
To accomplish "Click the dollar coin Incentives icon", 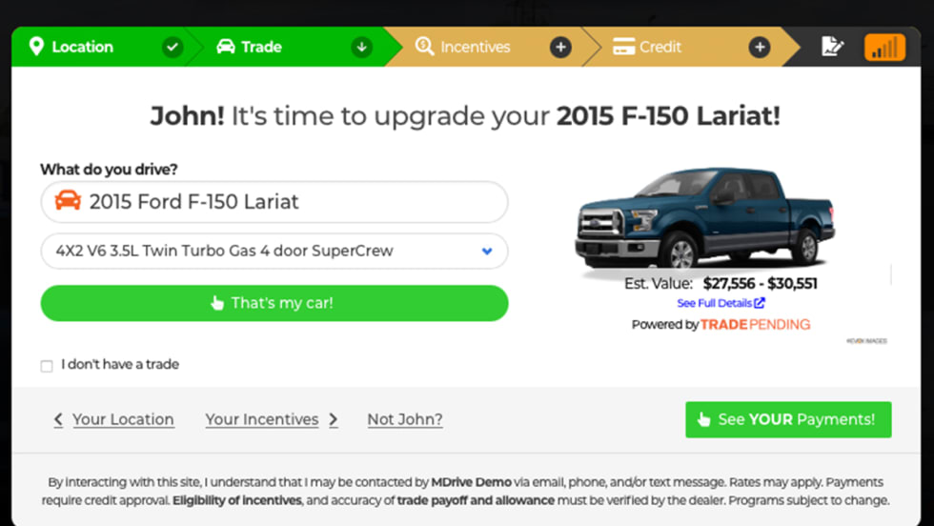I will 425,47.
